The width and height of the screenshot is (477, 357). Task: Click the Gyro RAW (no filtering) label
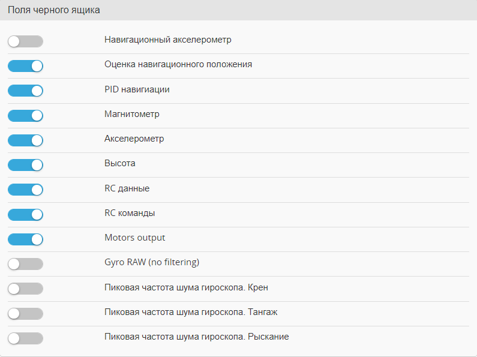click(x=151, y=262)
